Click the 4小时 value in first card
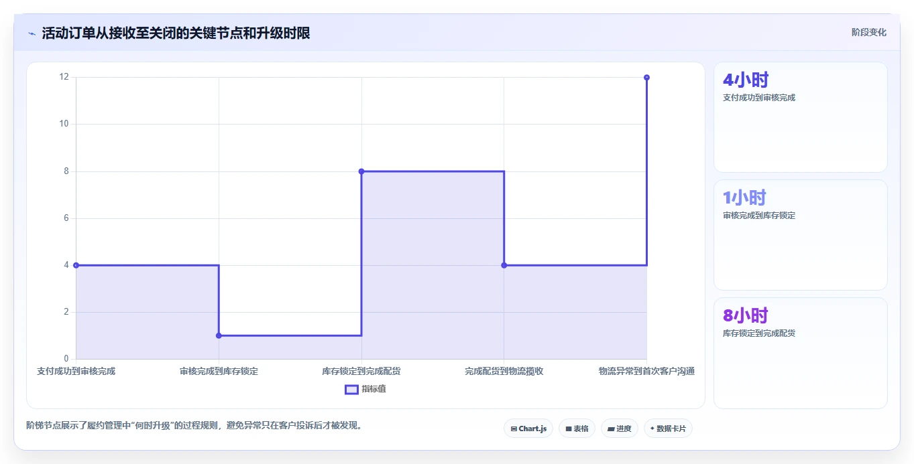 pos(746,80)
